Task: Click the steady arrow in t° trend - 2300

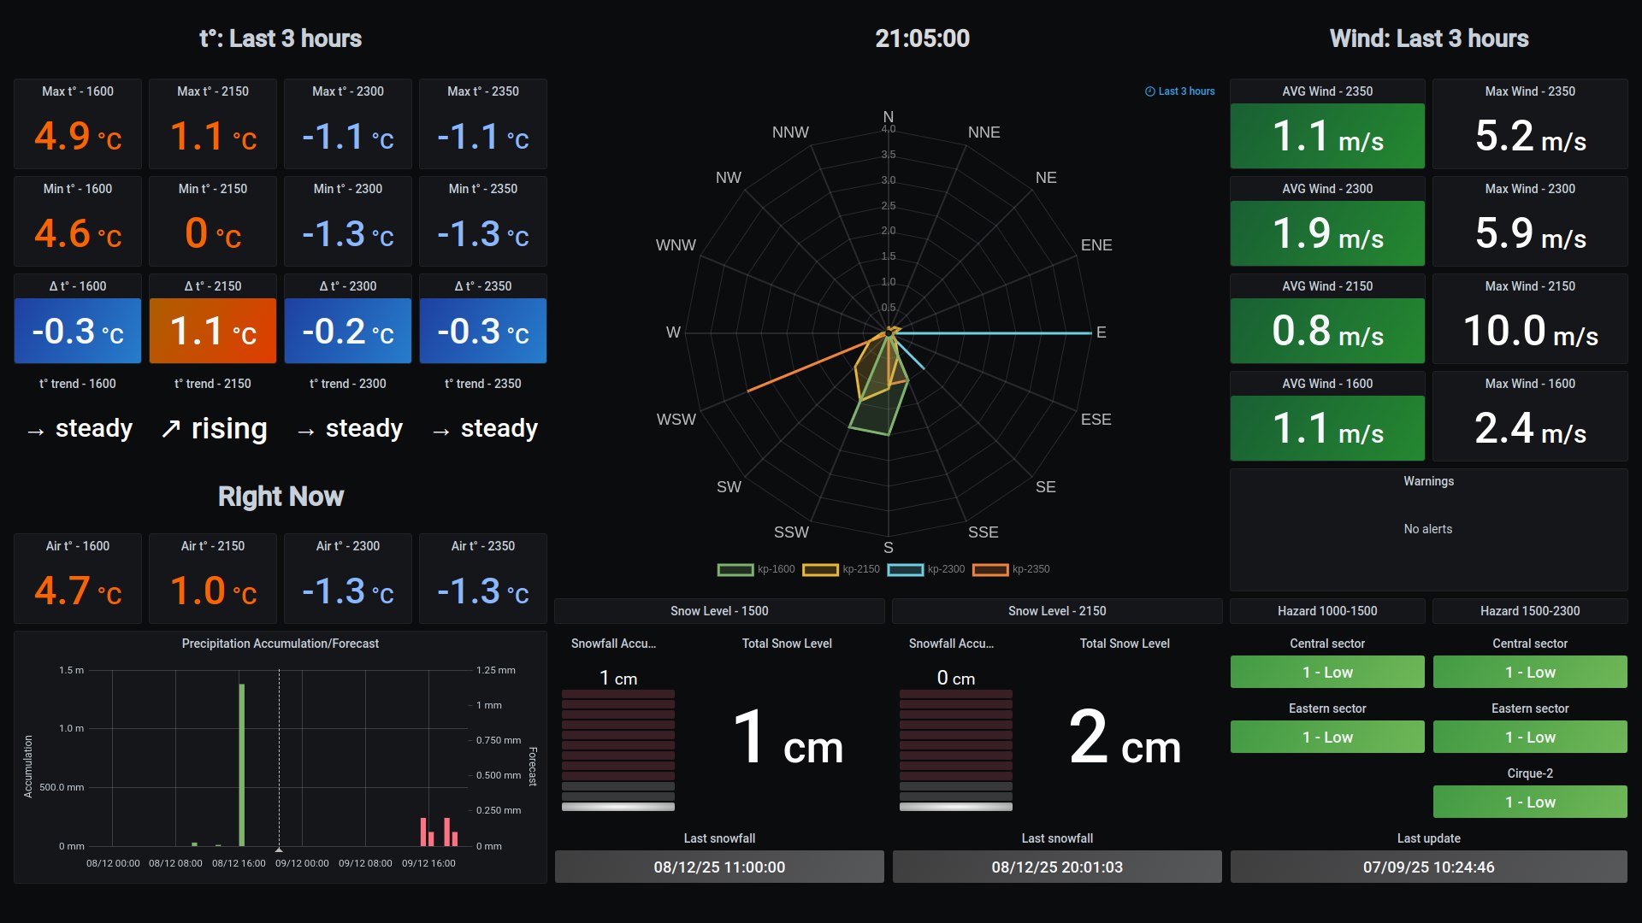Action: click(305, 432)
